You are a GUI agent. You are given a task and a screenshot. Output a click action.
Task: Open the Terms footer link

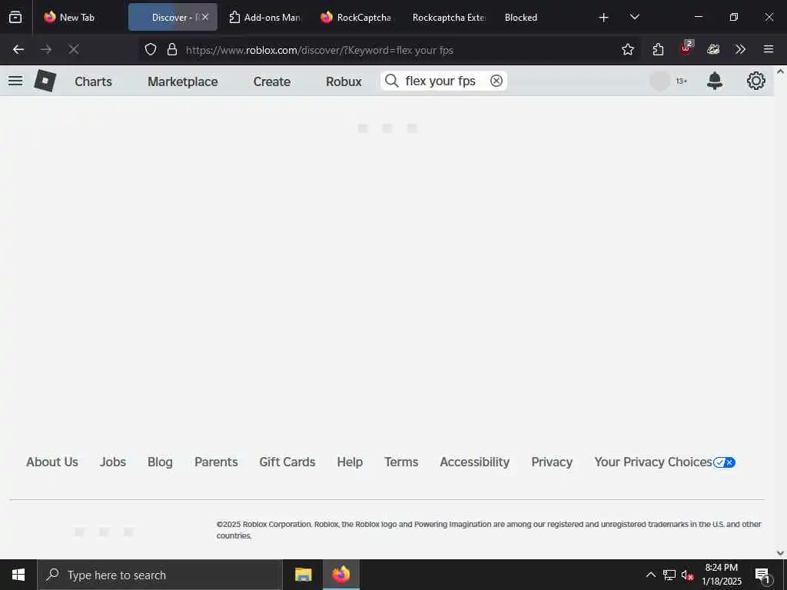tap(401, 462)
